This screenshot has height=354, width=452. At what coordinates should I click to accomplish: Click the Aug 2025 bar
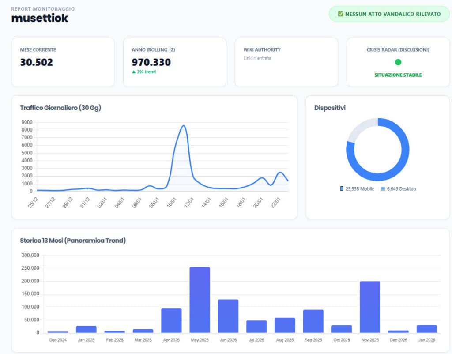[x=285, y=325]
